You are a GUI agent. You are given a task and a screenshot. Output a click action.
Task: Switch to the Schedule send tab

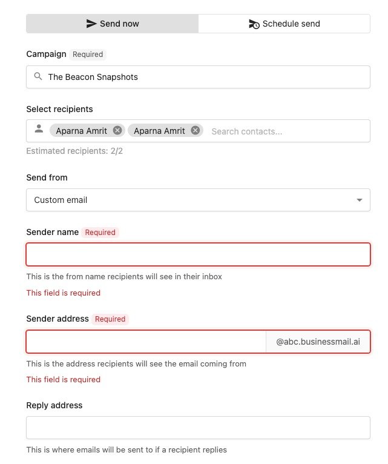[x=284, y=24]
